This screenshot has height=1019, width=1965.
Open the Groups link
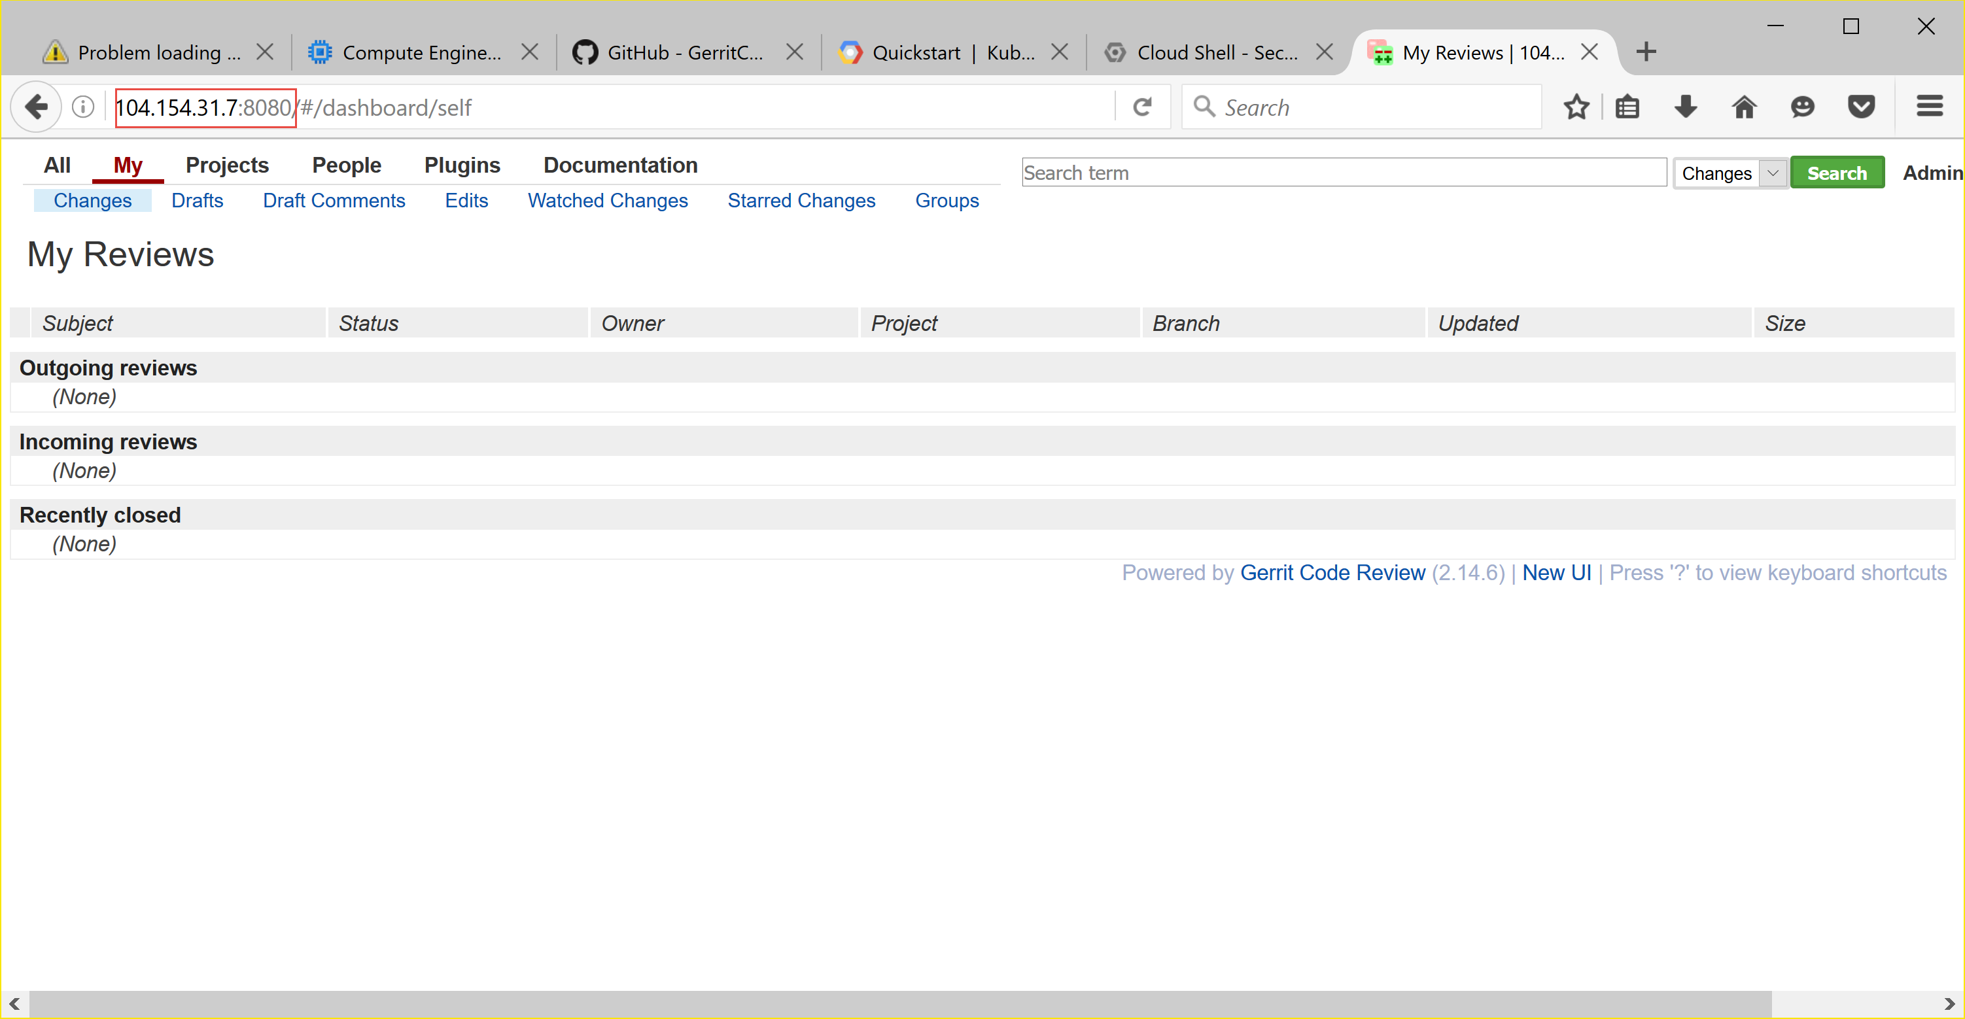(x=947, y=201)
